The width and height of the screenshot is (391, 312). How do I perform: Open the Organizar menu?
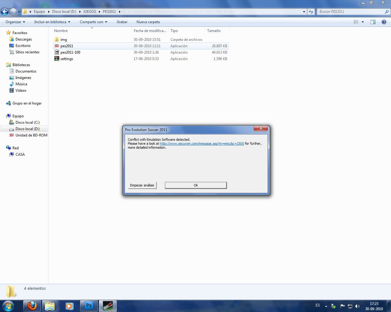click(15, 22)
